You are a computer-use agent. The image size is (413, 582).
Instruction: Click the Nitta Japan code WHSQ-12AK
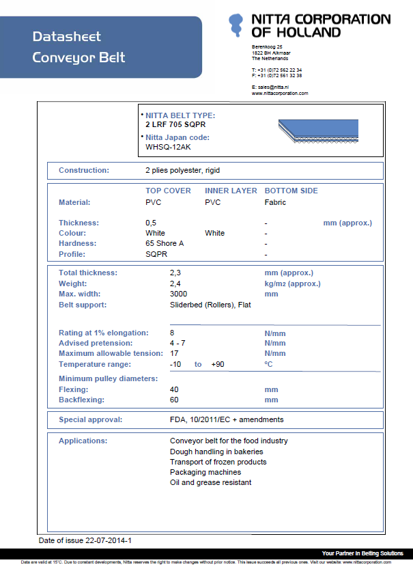point(168,147)
